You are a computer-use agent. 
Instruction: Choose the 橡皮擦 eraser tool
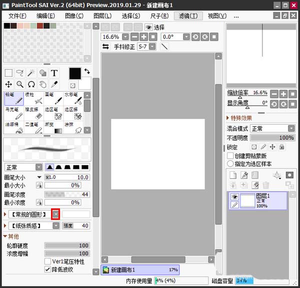tap(34, 113)
